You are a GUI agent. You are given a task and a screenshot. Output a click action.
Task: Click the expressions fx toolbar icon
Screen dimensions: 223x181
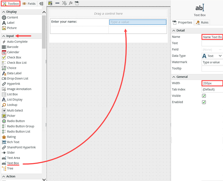coord(71,3)
